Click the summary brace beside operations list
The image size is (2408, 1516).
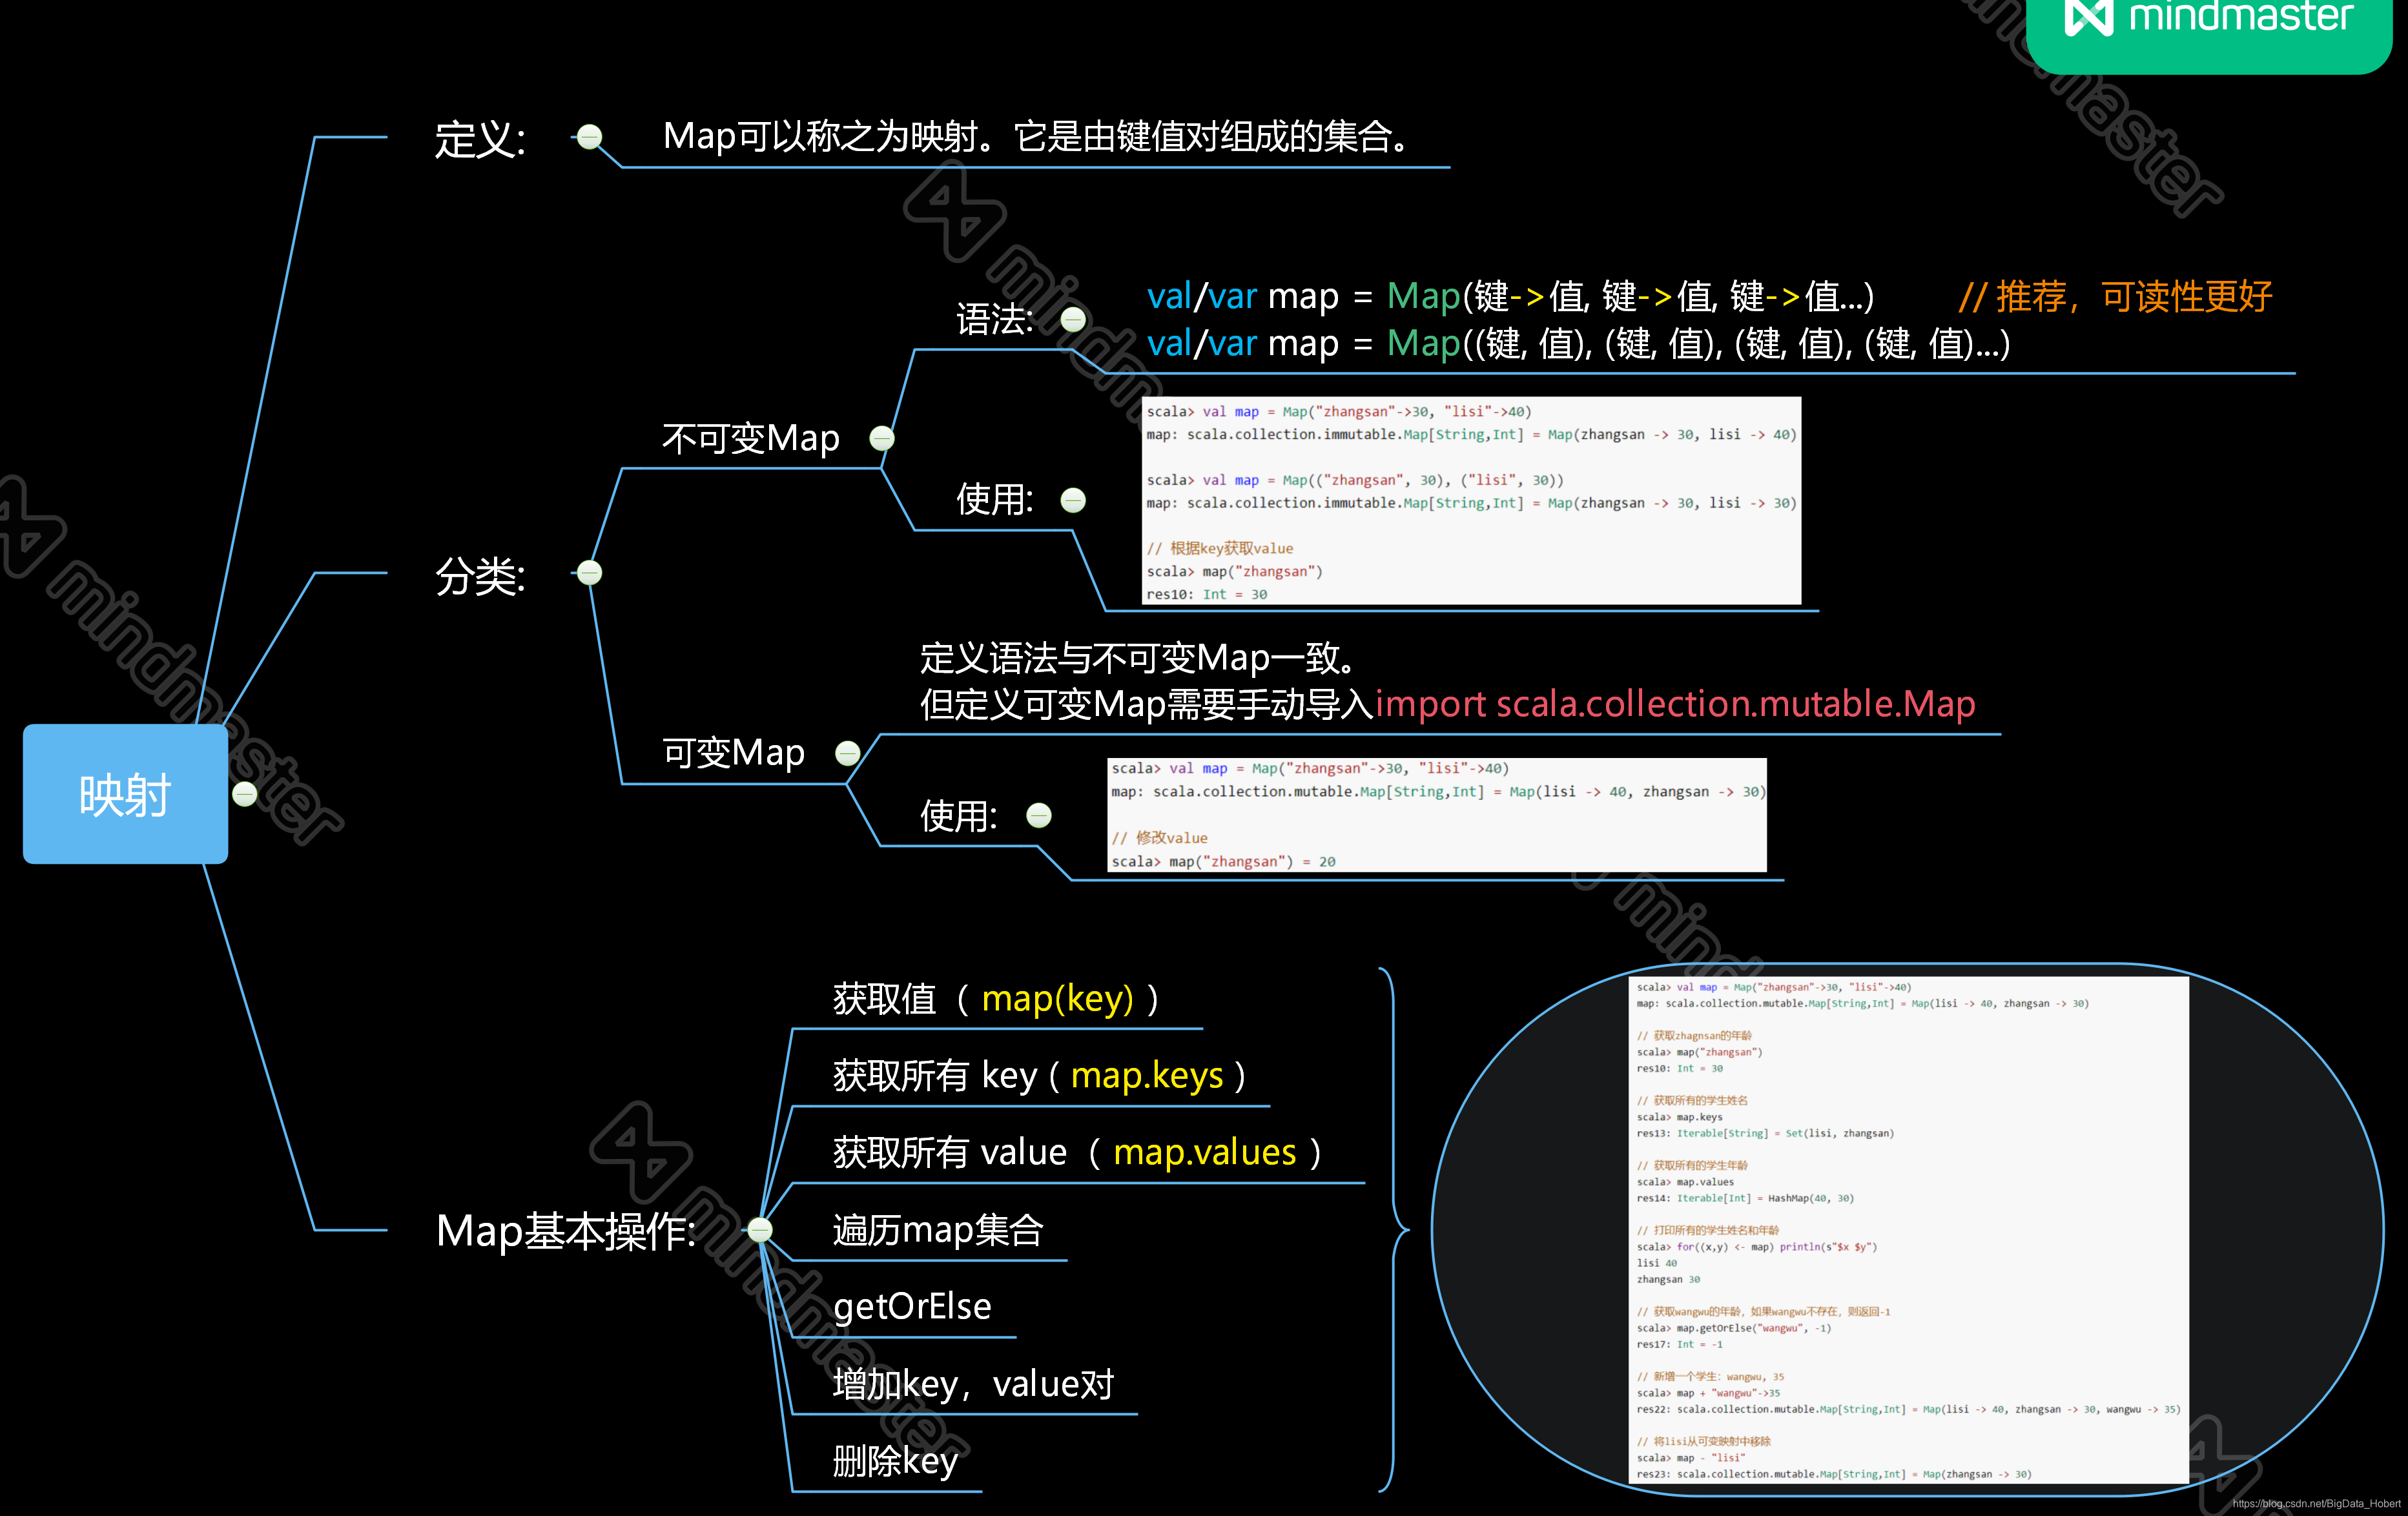pos(1394,1230)
